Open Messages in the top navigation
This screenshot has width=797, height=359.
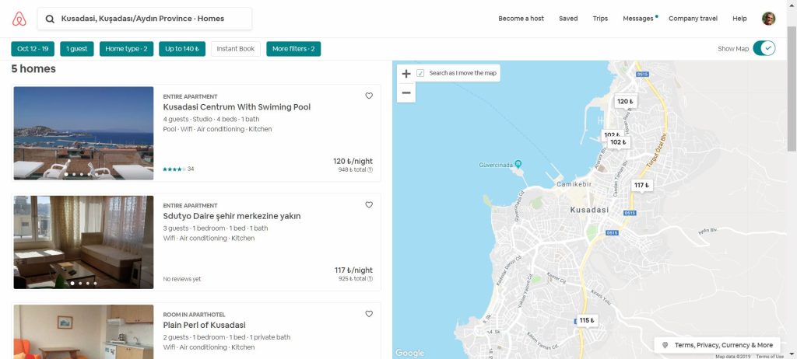[x=638, y=19]
